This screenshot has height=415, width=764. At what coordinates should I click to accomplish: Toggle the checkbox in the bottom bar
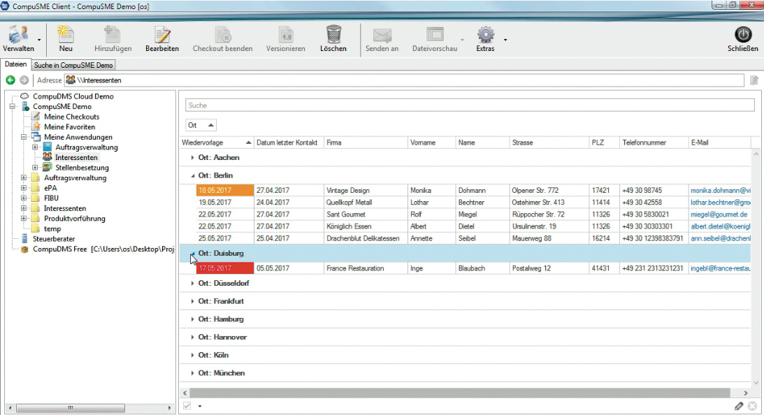[187, 406]
